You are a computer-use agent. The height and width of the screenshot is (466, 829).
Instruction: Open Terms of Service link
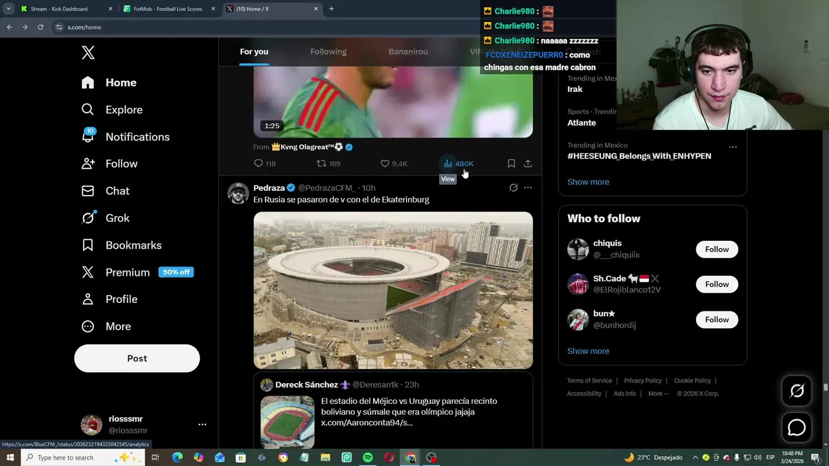click(x=589, y=381)
